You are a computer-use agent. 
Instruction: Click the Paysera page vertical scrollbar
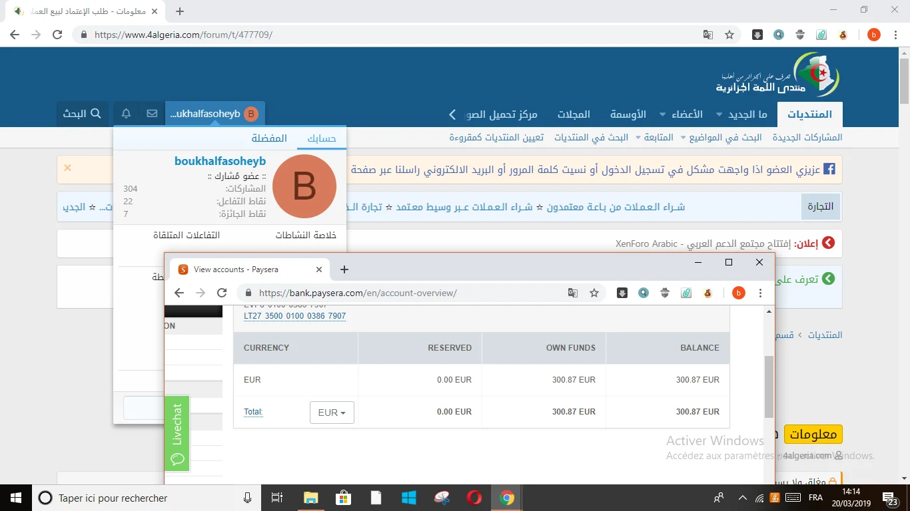(x=769, y=386)
